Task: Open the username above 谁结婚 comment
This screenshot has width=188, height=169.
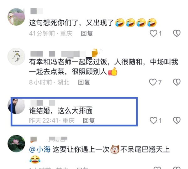Action: click(x=43, y=103)
